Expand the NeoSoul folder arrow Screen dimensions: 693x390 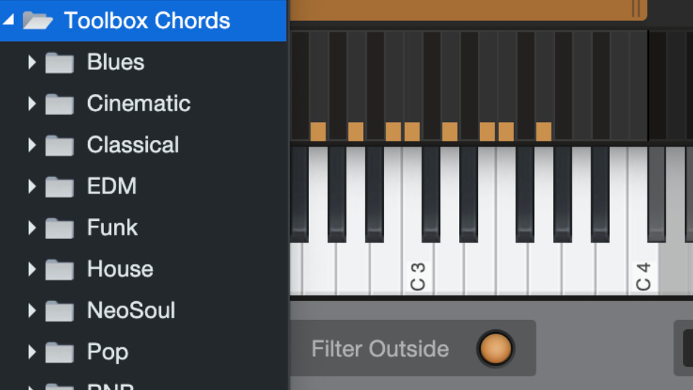click(x=31, y=311)
